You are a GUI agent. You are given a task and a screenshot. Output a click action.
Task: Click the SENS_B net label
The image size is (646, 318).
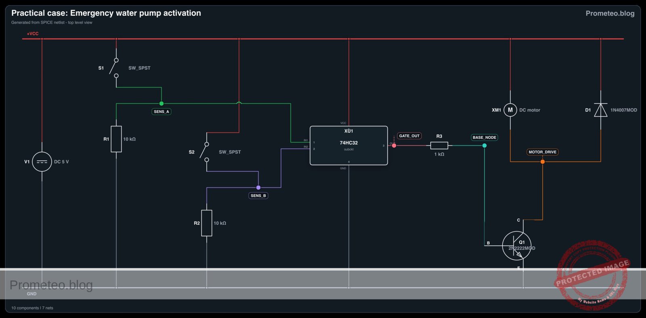coord(258,196)
